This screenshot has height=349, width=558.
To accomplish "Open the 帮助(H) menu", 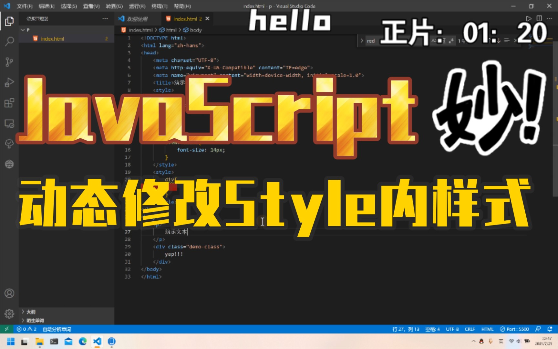I will (182, 6).
